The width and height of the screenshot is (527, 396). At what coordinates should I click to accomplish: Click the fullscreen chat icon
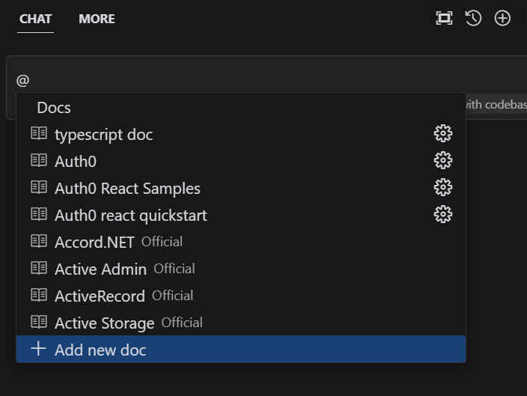click(x=444, y=18)
